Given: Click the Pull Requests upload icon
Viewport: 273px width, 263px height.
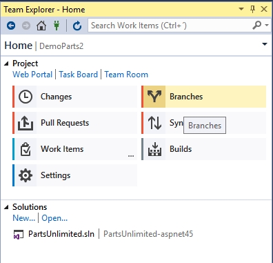Looking at the screenshot, I should pyautogui.click(x=26, y=123).
